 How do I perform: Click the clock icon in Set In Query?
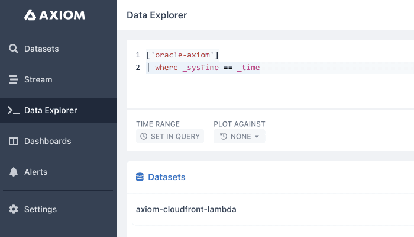pyautogui.click(x=144, y=137)
